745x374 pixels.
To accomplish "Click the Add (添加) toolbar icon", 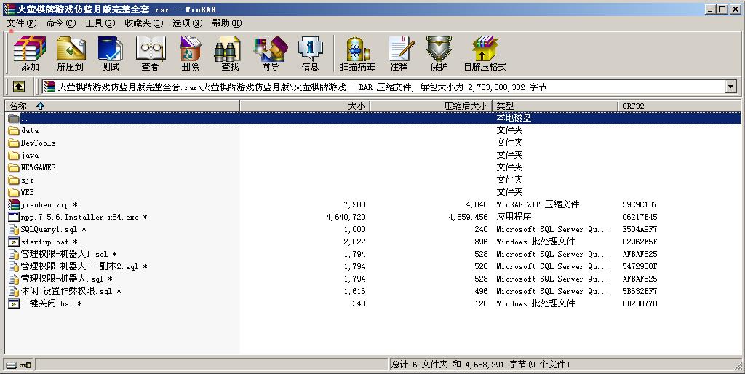I will [x=30, y=53].
